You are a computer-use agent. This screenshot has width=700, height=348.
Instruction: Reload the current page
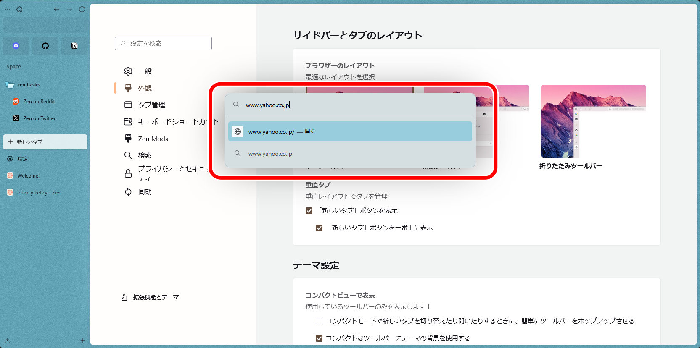(82, 9)
